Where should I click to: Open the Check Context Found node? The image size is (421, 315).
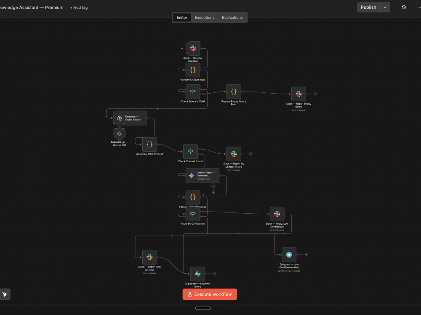pos(190,152)
